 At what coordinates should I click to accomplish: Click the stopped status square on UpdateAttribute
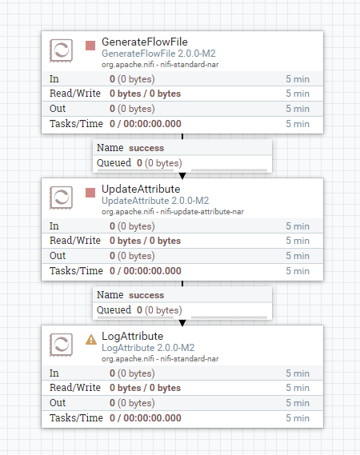pos(90,193)
